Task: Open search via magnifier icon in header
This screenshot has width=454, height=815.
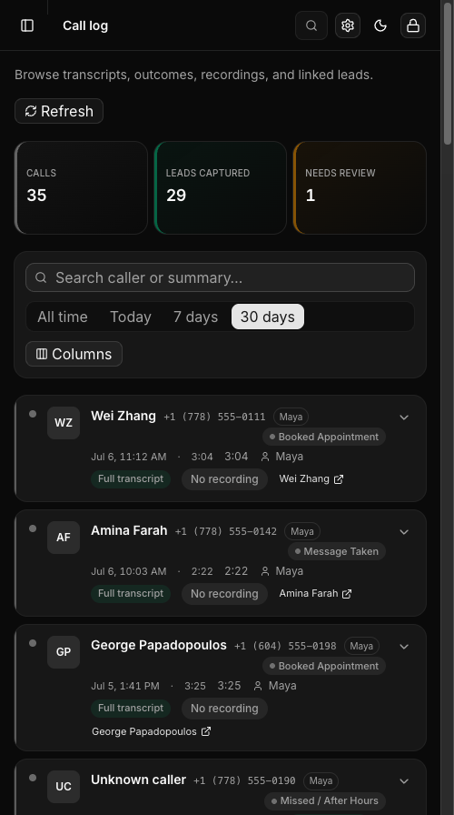Action: pos(311,25)
